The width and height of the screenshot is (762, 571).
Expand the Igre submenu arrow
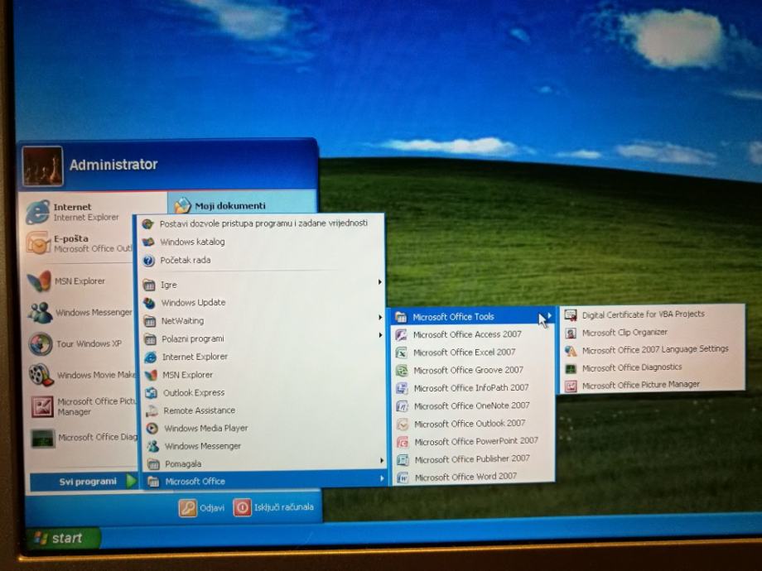pos(379,282)
